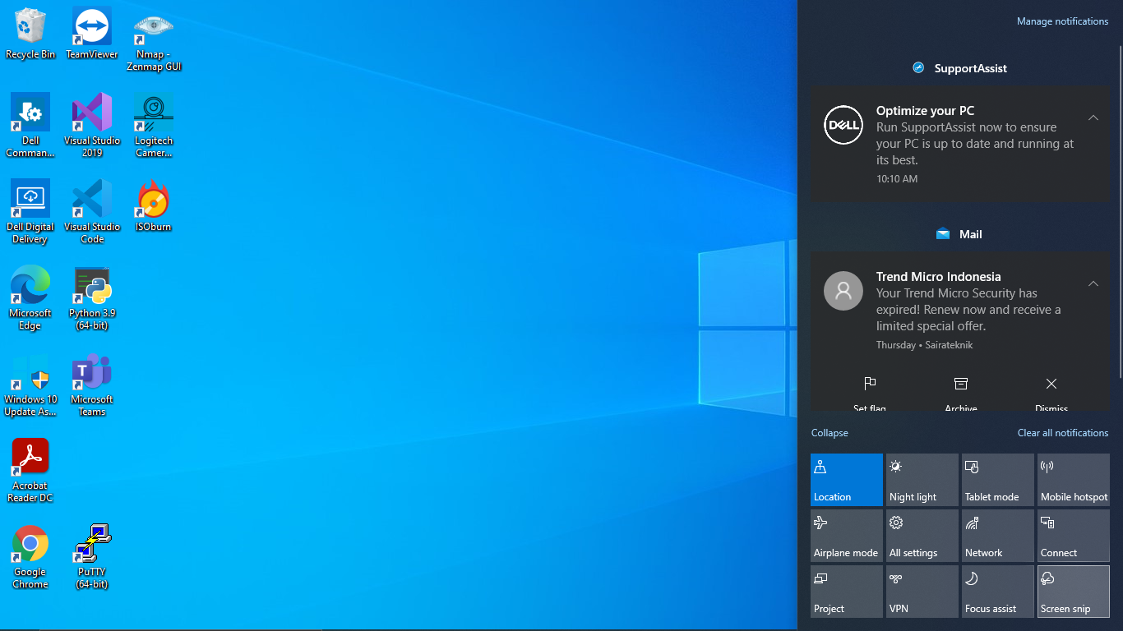The width and height of the screenshot is (1123, 631).
Task: Open the Connect quick action tile
Action: [1074, 536]
